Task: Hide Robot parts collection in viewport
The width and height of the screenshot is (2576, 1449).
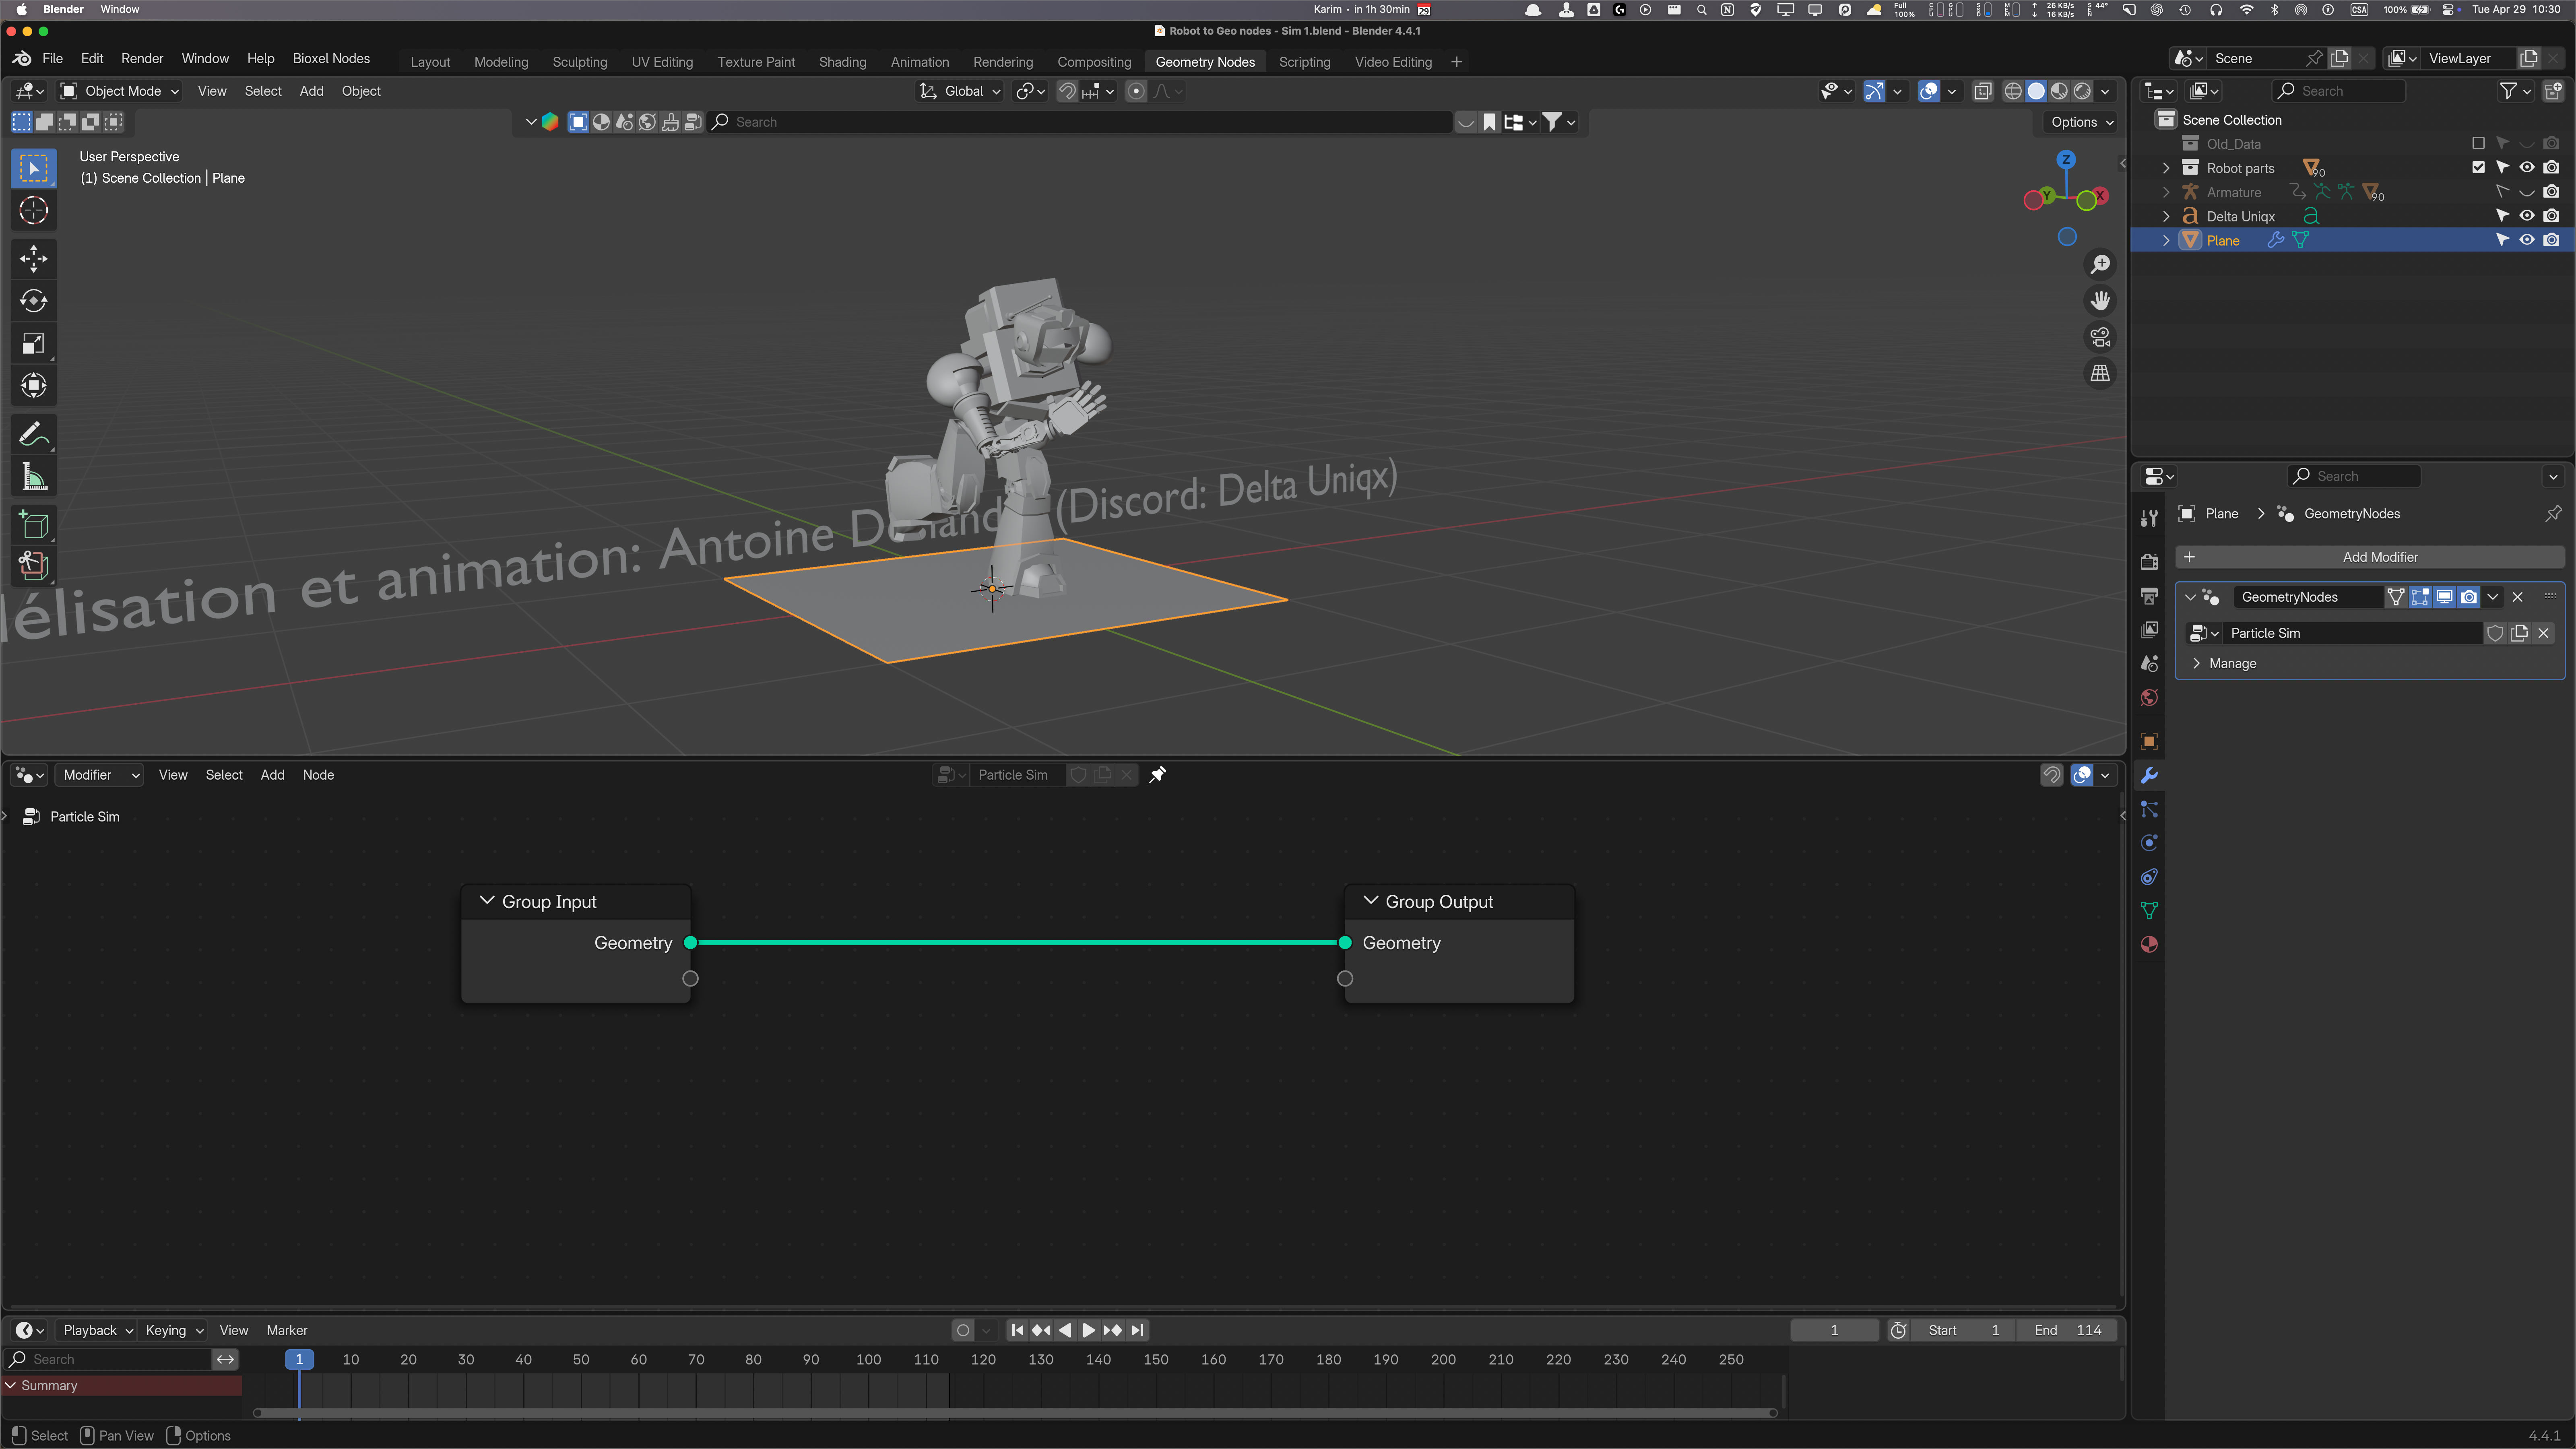Action: (2527, 168)
